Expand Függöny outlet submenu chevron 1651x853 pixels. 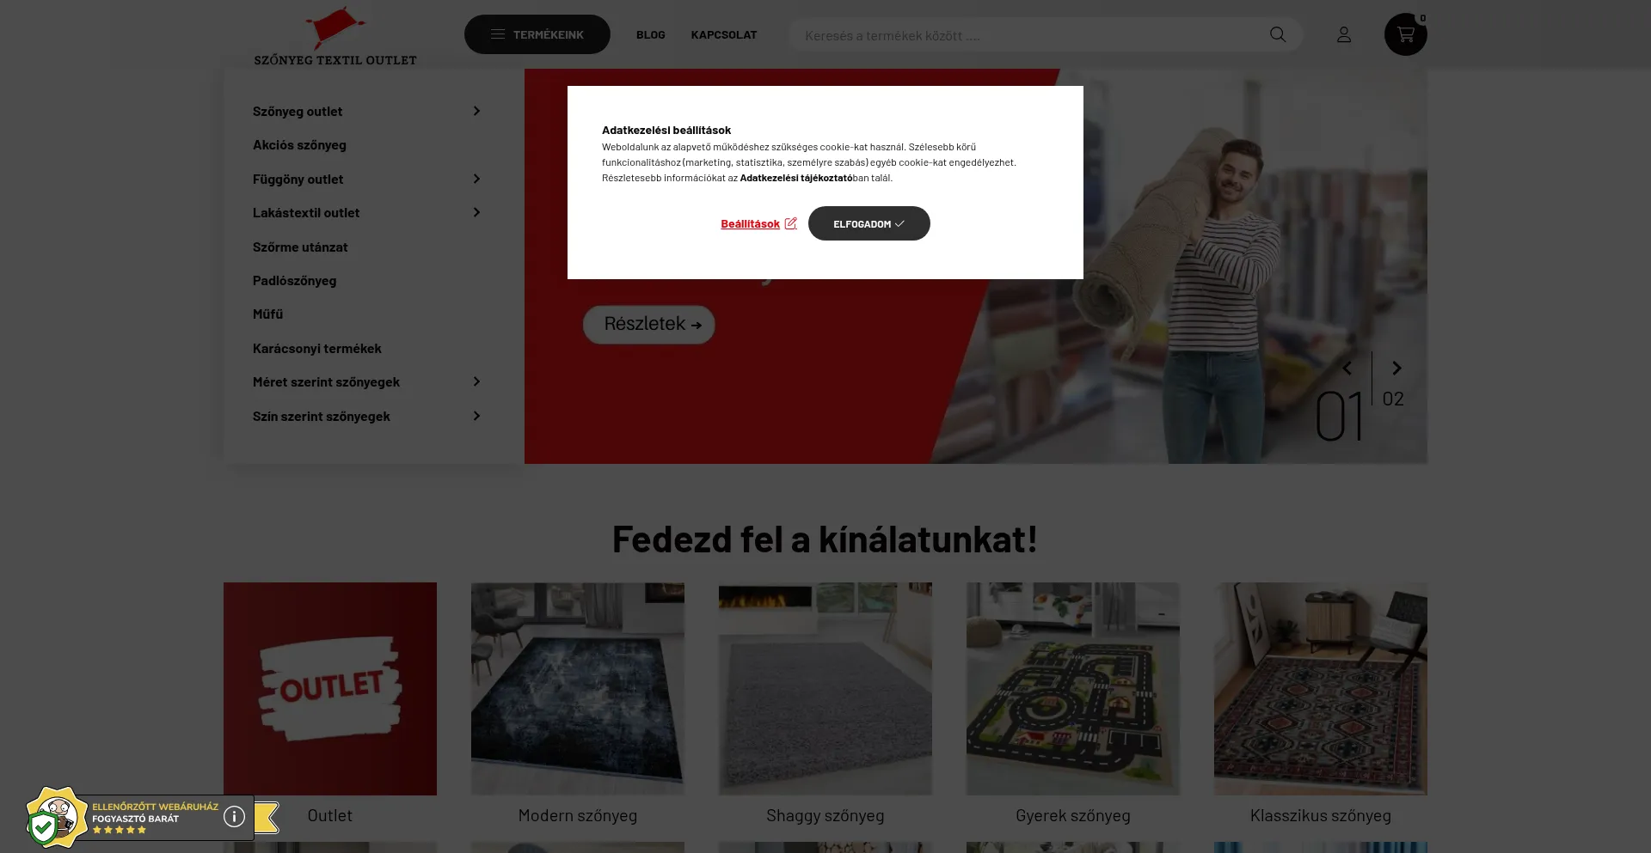476,179
